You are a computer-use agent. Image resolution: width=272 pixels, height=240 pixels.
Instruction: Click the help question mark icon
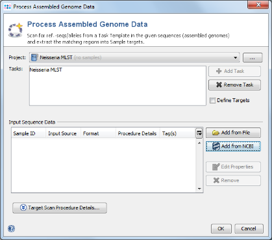pos(11,228)
